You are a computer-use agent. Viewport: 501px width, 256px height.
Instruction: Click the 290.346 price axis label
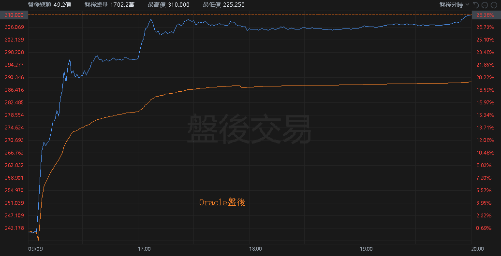pyautogui.click(x=15, y=77)
